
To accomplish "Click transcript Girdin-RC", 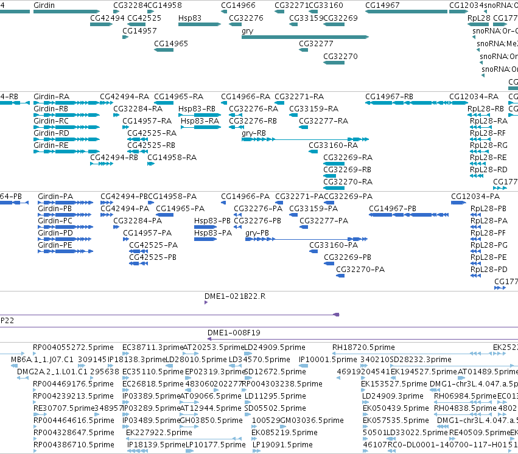I will [67, 127].
